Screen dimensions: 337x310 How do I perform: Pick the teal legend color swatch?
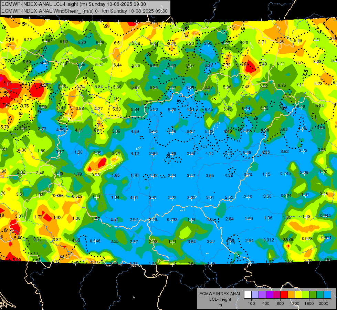320,295
